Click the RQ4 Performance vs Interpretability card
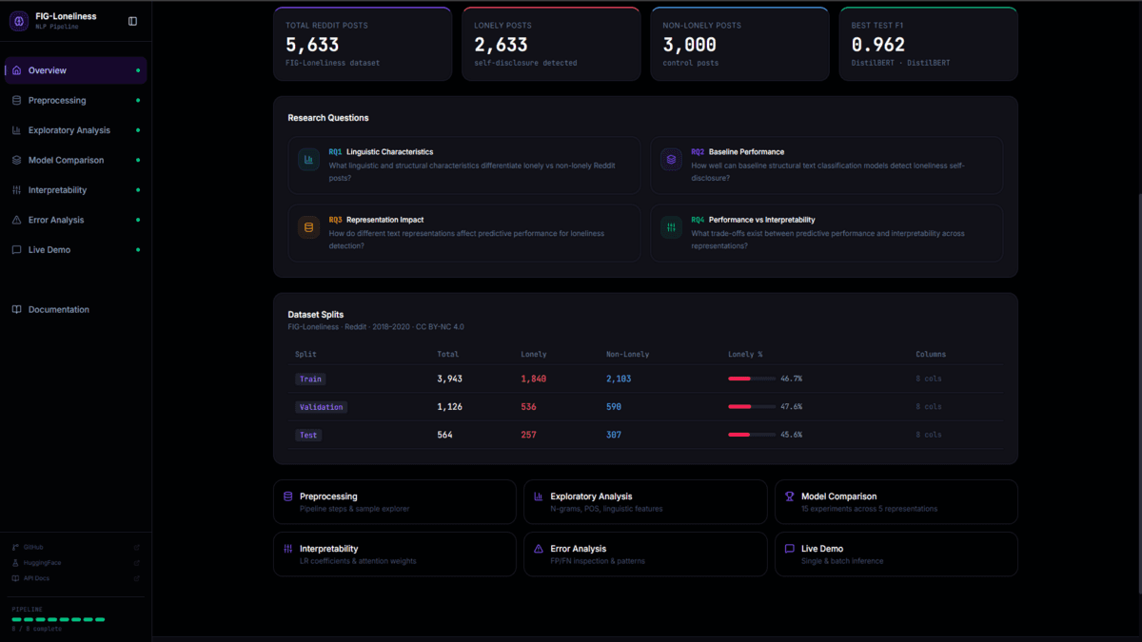The width and height of the screenshot is (1142, 642). pyautogui.click(x=827, y=233)
